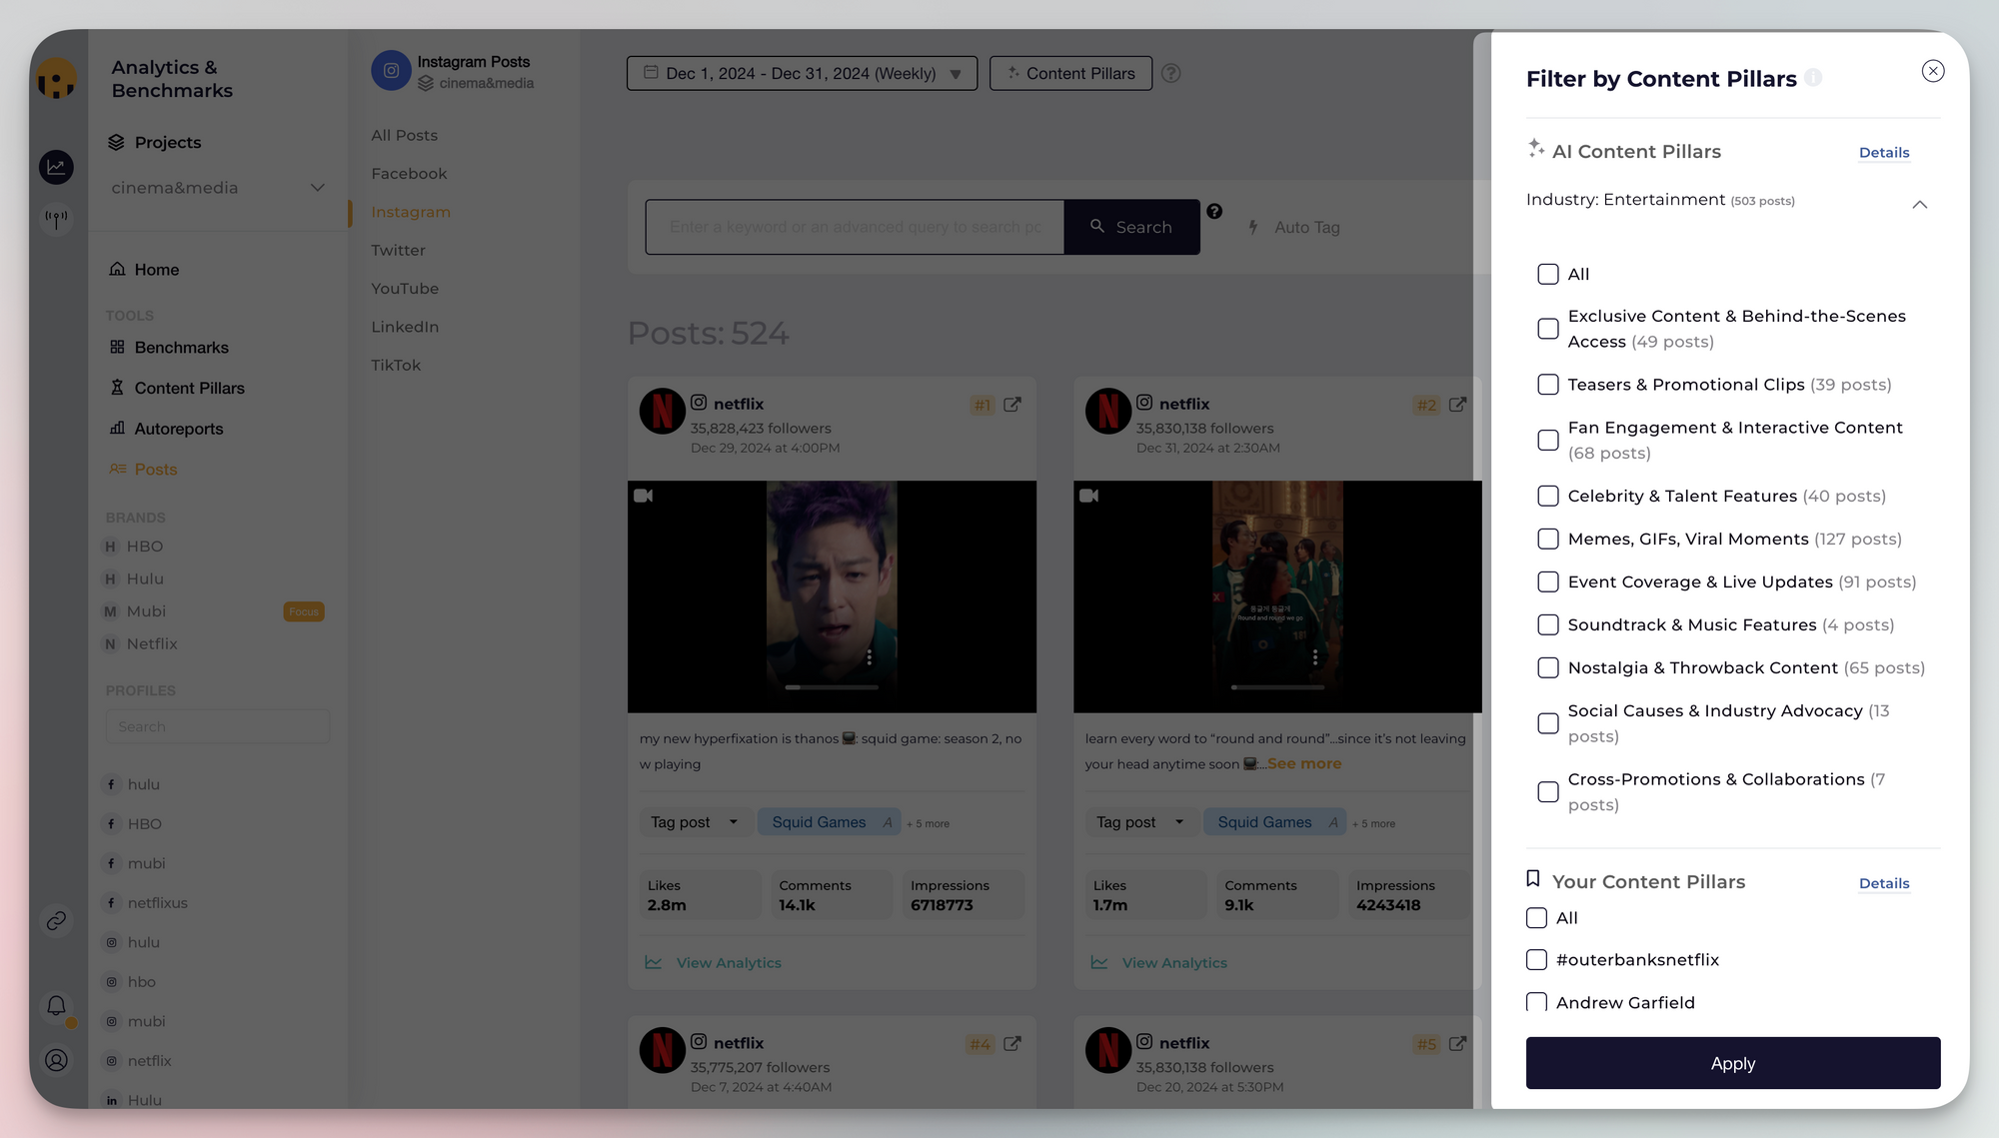Check Nostalgia & Throwback Content
The width and height of the screenshot is (1999, 1138).
click(x=1547, y=667)
